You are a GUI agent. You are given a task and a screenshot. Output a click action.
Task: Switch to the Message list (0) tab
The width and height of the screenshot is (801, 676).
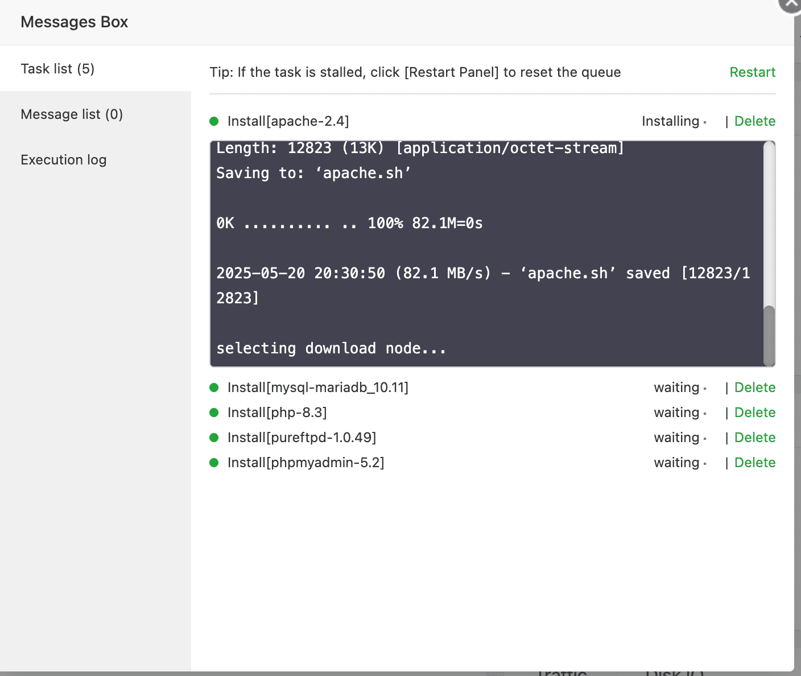[96, 114]
